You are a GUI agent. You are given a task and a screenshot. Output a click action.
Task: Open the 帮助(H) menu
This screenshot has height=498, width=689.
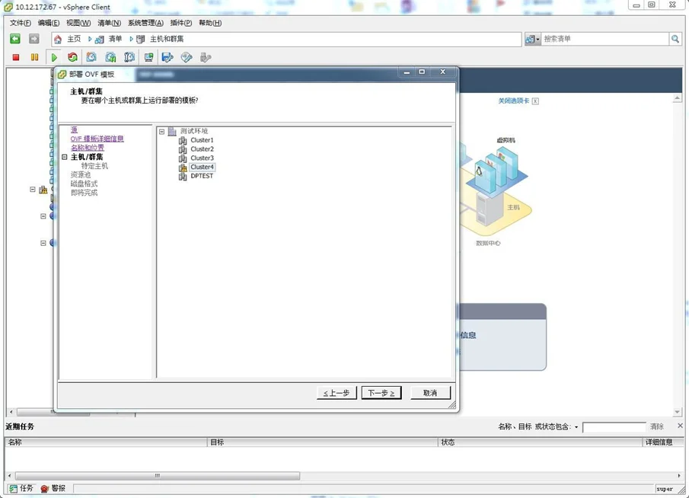(x=210, y=23)
